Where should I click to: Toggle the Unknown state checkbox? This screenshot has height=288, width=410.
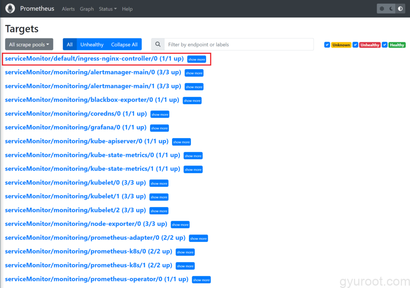327,45
